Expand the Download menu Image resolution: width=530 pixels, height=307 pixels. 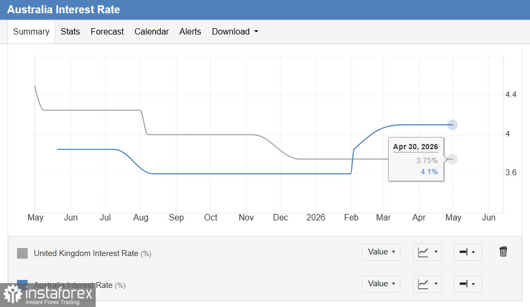tap(235, 32)
